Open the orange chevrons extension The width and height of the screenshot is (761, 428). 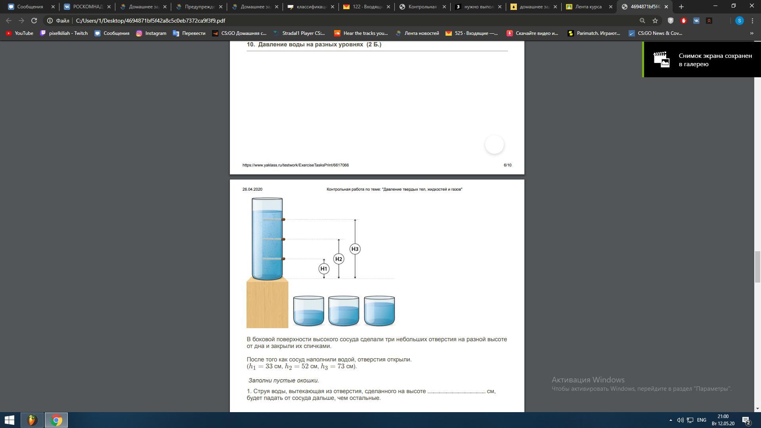click(x=709, y=21)
